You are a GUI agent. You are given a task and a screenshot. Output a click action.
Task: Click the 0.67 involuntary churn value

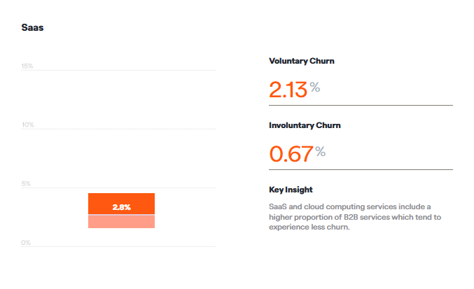[291, 154]
